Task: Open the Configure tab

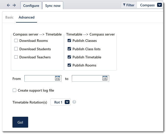Action: coord(31,6)
